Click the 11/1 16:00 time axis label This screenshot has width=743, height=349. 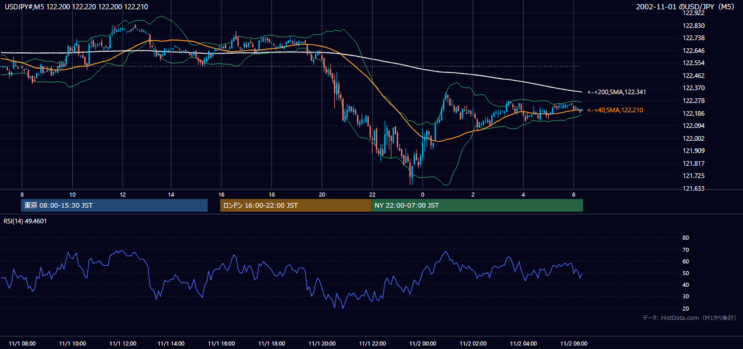click(223, 343)
